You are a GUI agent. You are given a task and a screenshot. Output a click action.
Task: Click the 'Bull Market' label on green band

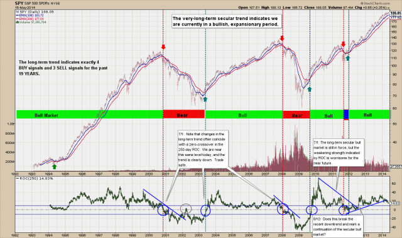click(x=46, y=115)
